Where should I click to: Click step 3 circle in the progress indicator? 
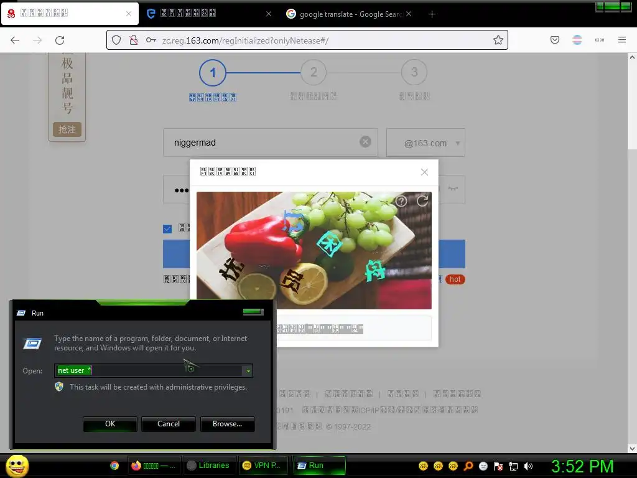[414, 72]
